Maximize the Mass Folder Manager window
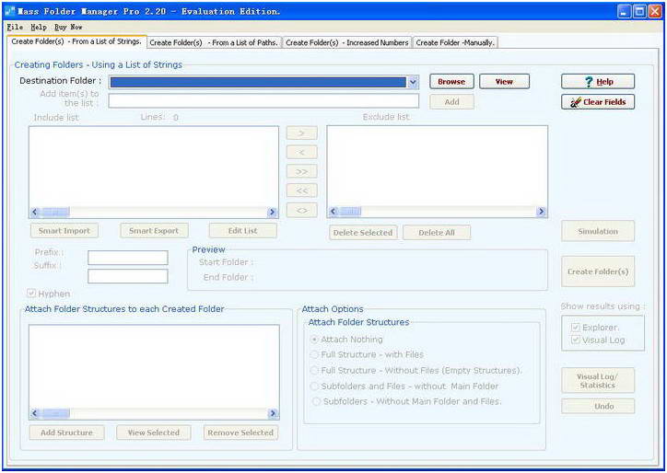667x473 pixels. [x=639, y=11]
